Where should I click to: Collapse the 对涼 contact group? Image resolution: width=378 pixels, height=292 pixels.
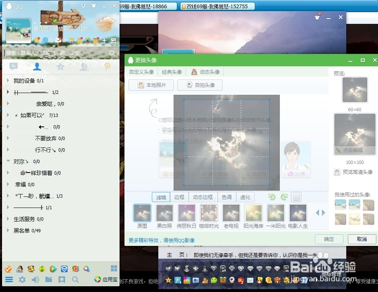click(8, 161)
